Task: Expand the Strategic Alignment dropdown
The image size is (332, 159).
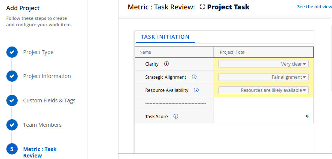Action: (x=264, y=77)
